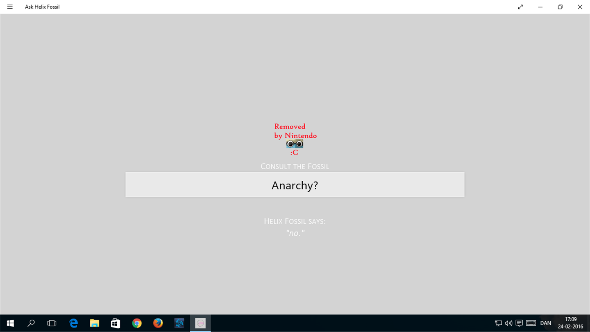Open Task View from the taskbar

pyautogui.click(x=52, y=323)
